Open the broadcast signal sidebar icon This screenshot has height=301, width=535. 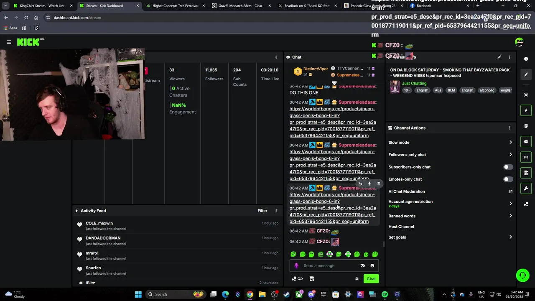click(526, 157)
